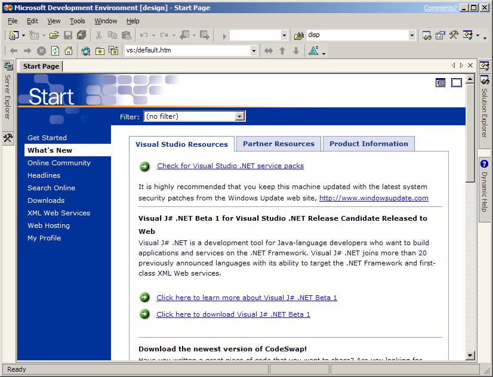Image resolution: width=493 pixels, height=377 pixels.
Task: Open the Properties Window toolbar icon
Action: tap(440, 36)
